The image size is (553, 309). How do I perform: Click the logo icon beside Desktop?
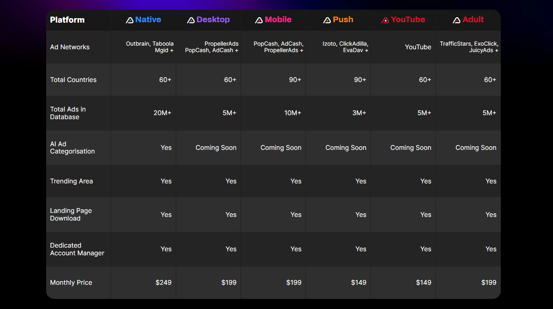pyautogui.click(x=191, y=20)
